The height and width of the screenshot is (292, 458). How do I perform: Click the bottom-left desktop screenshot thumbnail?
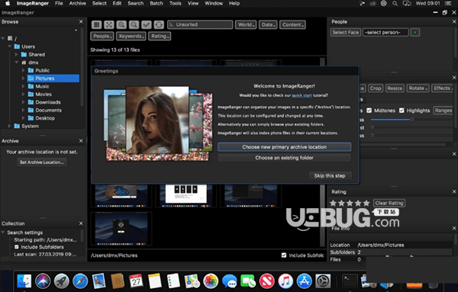(121, 229)
